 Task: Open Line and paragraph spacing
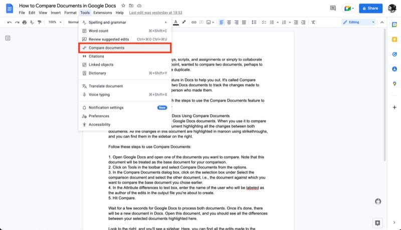click(254, 22)
